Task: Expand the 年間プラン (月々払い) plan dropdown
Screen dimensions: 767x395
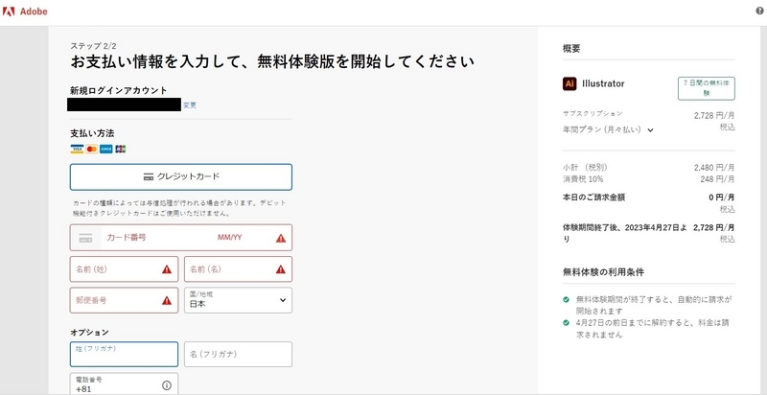Action: (609, 130)
